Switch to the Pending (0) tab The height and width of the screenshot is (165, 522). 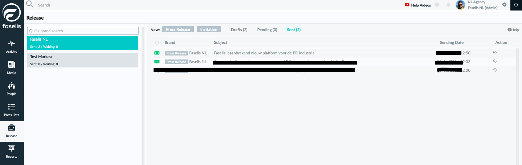[x=267, y=30]
